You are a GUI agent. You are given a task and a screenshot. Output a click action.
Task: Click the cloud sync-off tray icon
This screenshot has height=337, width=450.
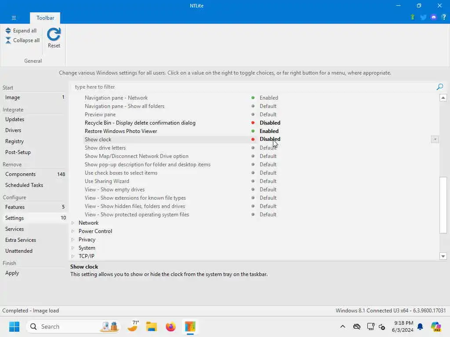click(357, 326)
